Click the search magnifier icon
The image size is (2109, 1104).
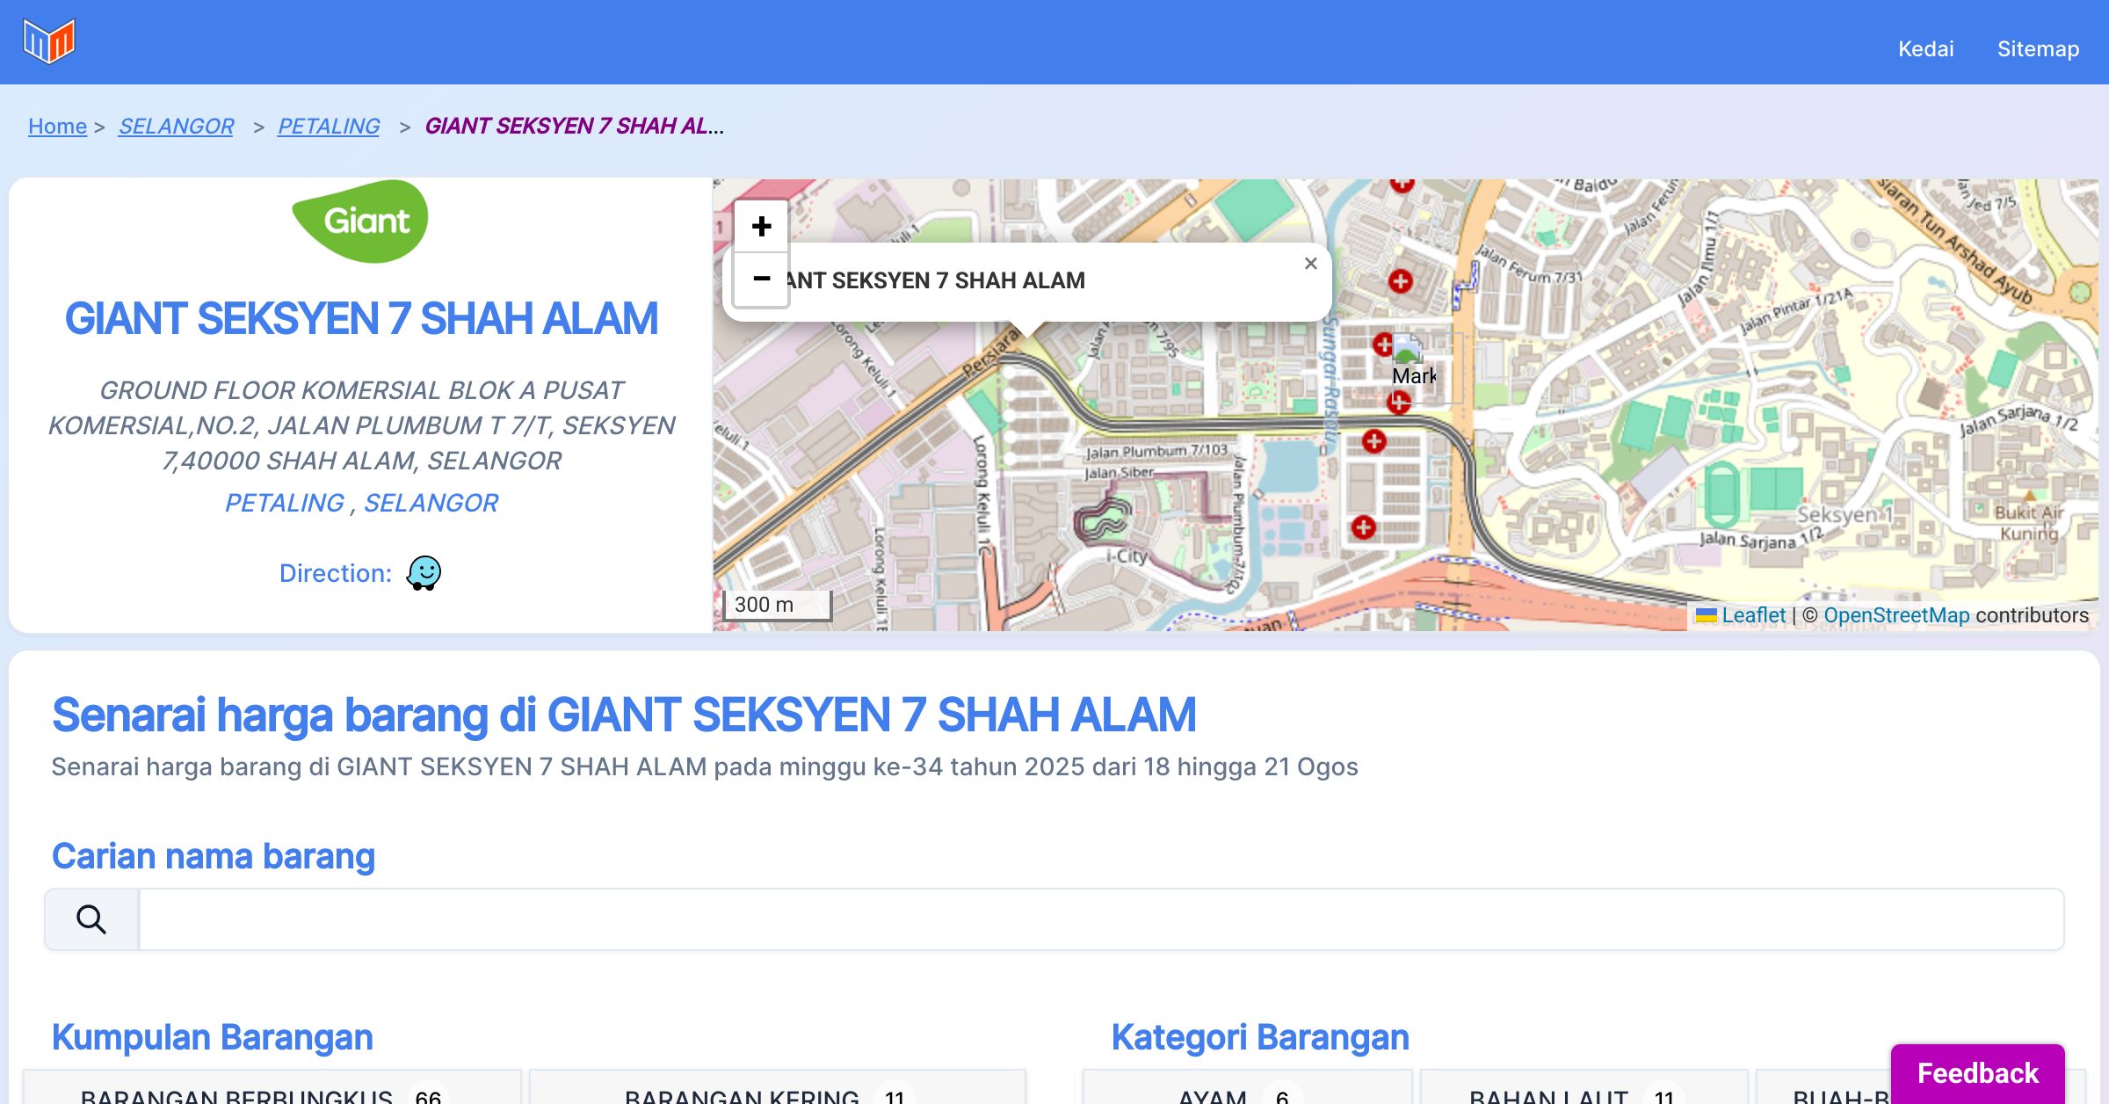click(91, 919)
